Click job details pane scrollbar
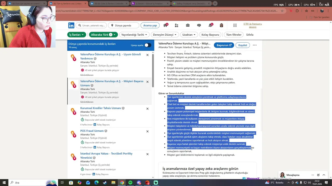The image size is (332, 186). (261, 110)
